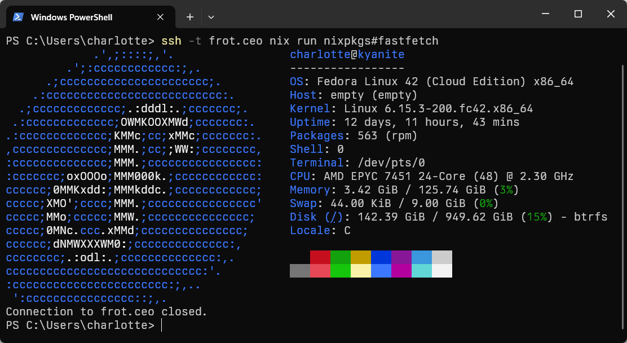Image resolution: width=627 pixels, height=343 pixels.
Task: Click the frot.ceo hostname in the command
Action: [236, 41]
